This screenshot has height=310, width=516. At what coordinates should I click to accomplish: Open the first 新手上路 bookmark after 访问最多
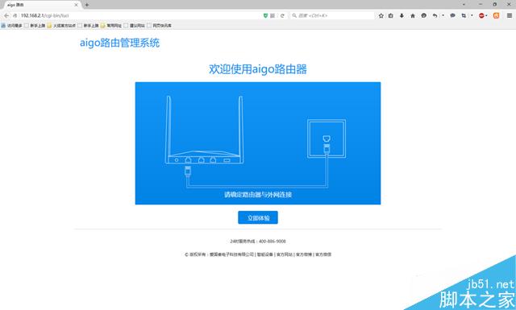click(35, 25)
